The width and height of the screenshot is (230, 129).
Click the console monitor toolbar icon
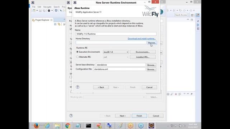[56, 10]
